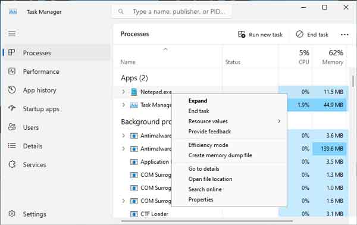This screenshot has height=225, width=357.
Task: Expand the Notepad.exe process group
Action: [123, 92]
